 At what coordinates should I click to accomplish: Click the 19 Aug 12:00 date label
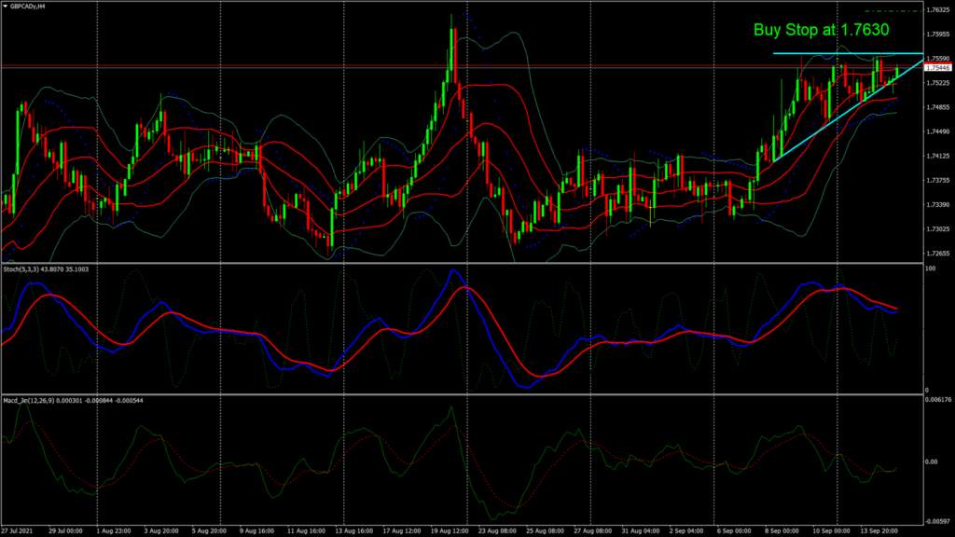[x=450, y=530]
